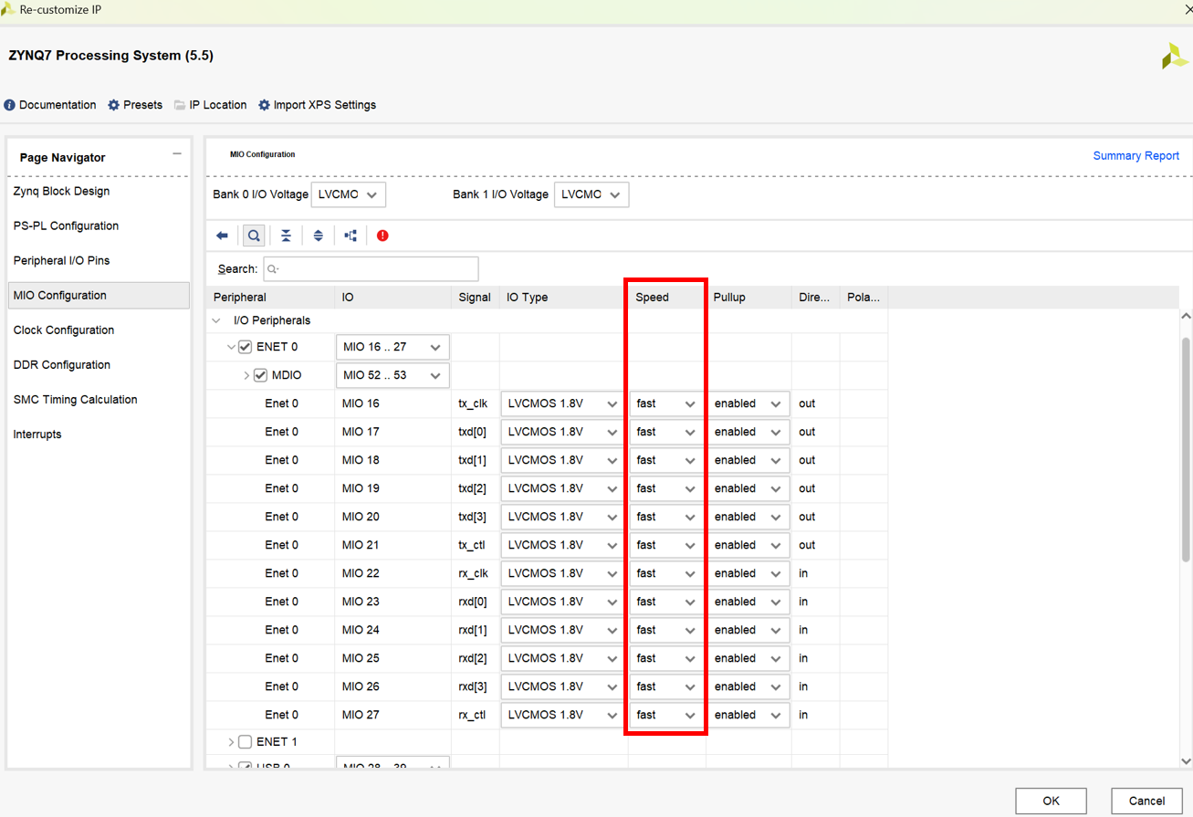This screenshot has width=1193, height=817.
Task: Enable the ENET 1 checkbox
Action: pos(245,742)
